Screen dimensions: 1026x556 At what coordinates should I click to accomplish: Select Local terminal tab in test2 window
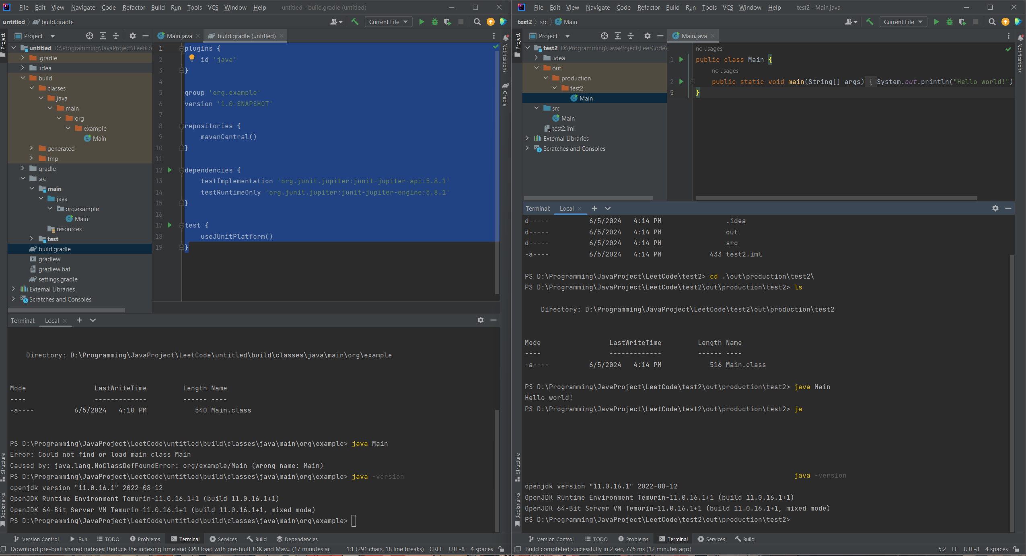[567, 208]
